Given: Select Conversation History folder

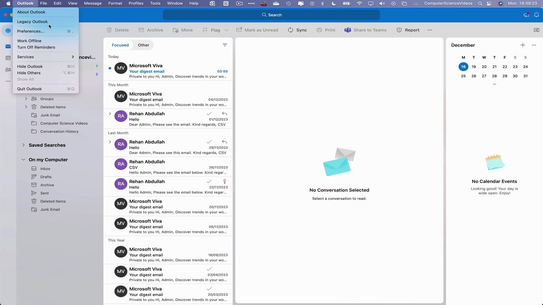Looking at the screenshot, I should coord(59,131).
